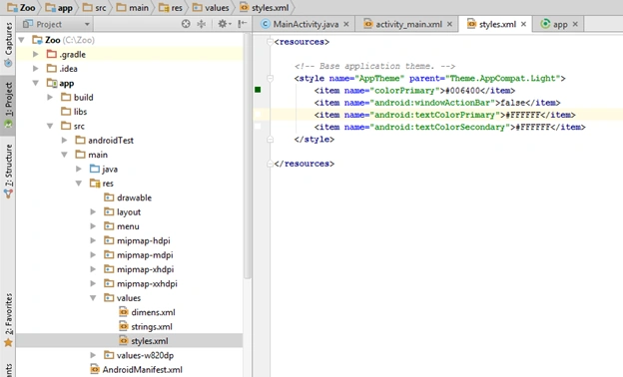The height and width of the screenshot is (377, 623).
Task: Switch to MainActivity.java tab
Action: pos(306,24)
